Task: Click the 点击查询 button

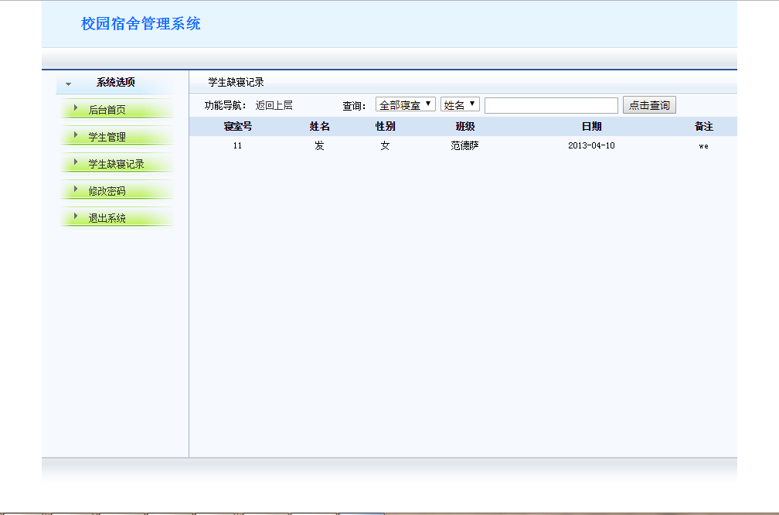Action: (649, 105)
